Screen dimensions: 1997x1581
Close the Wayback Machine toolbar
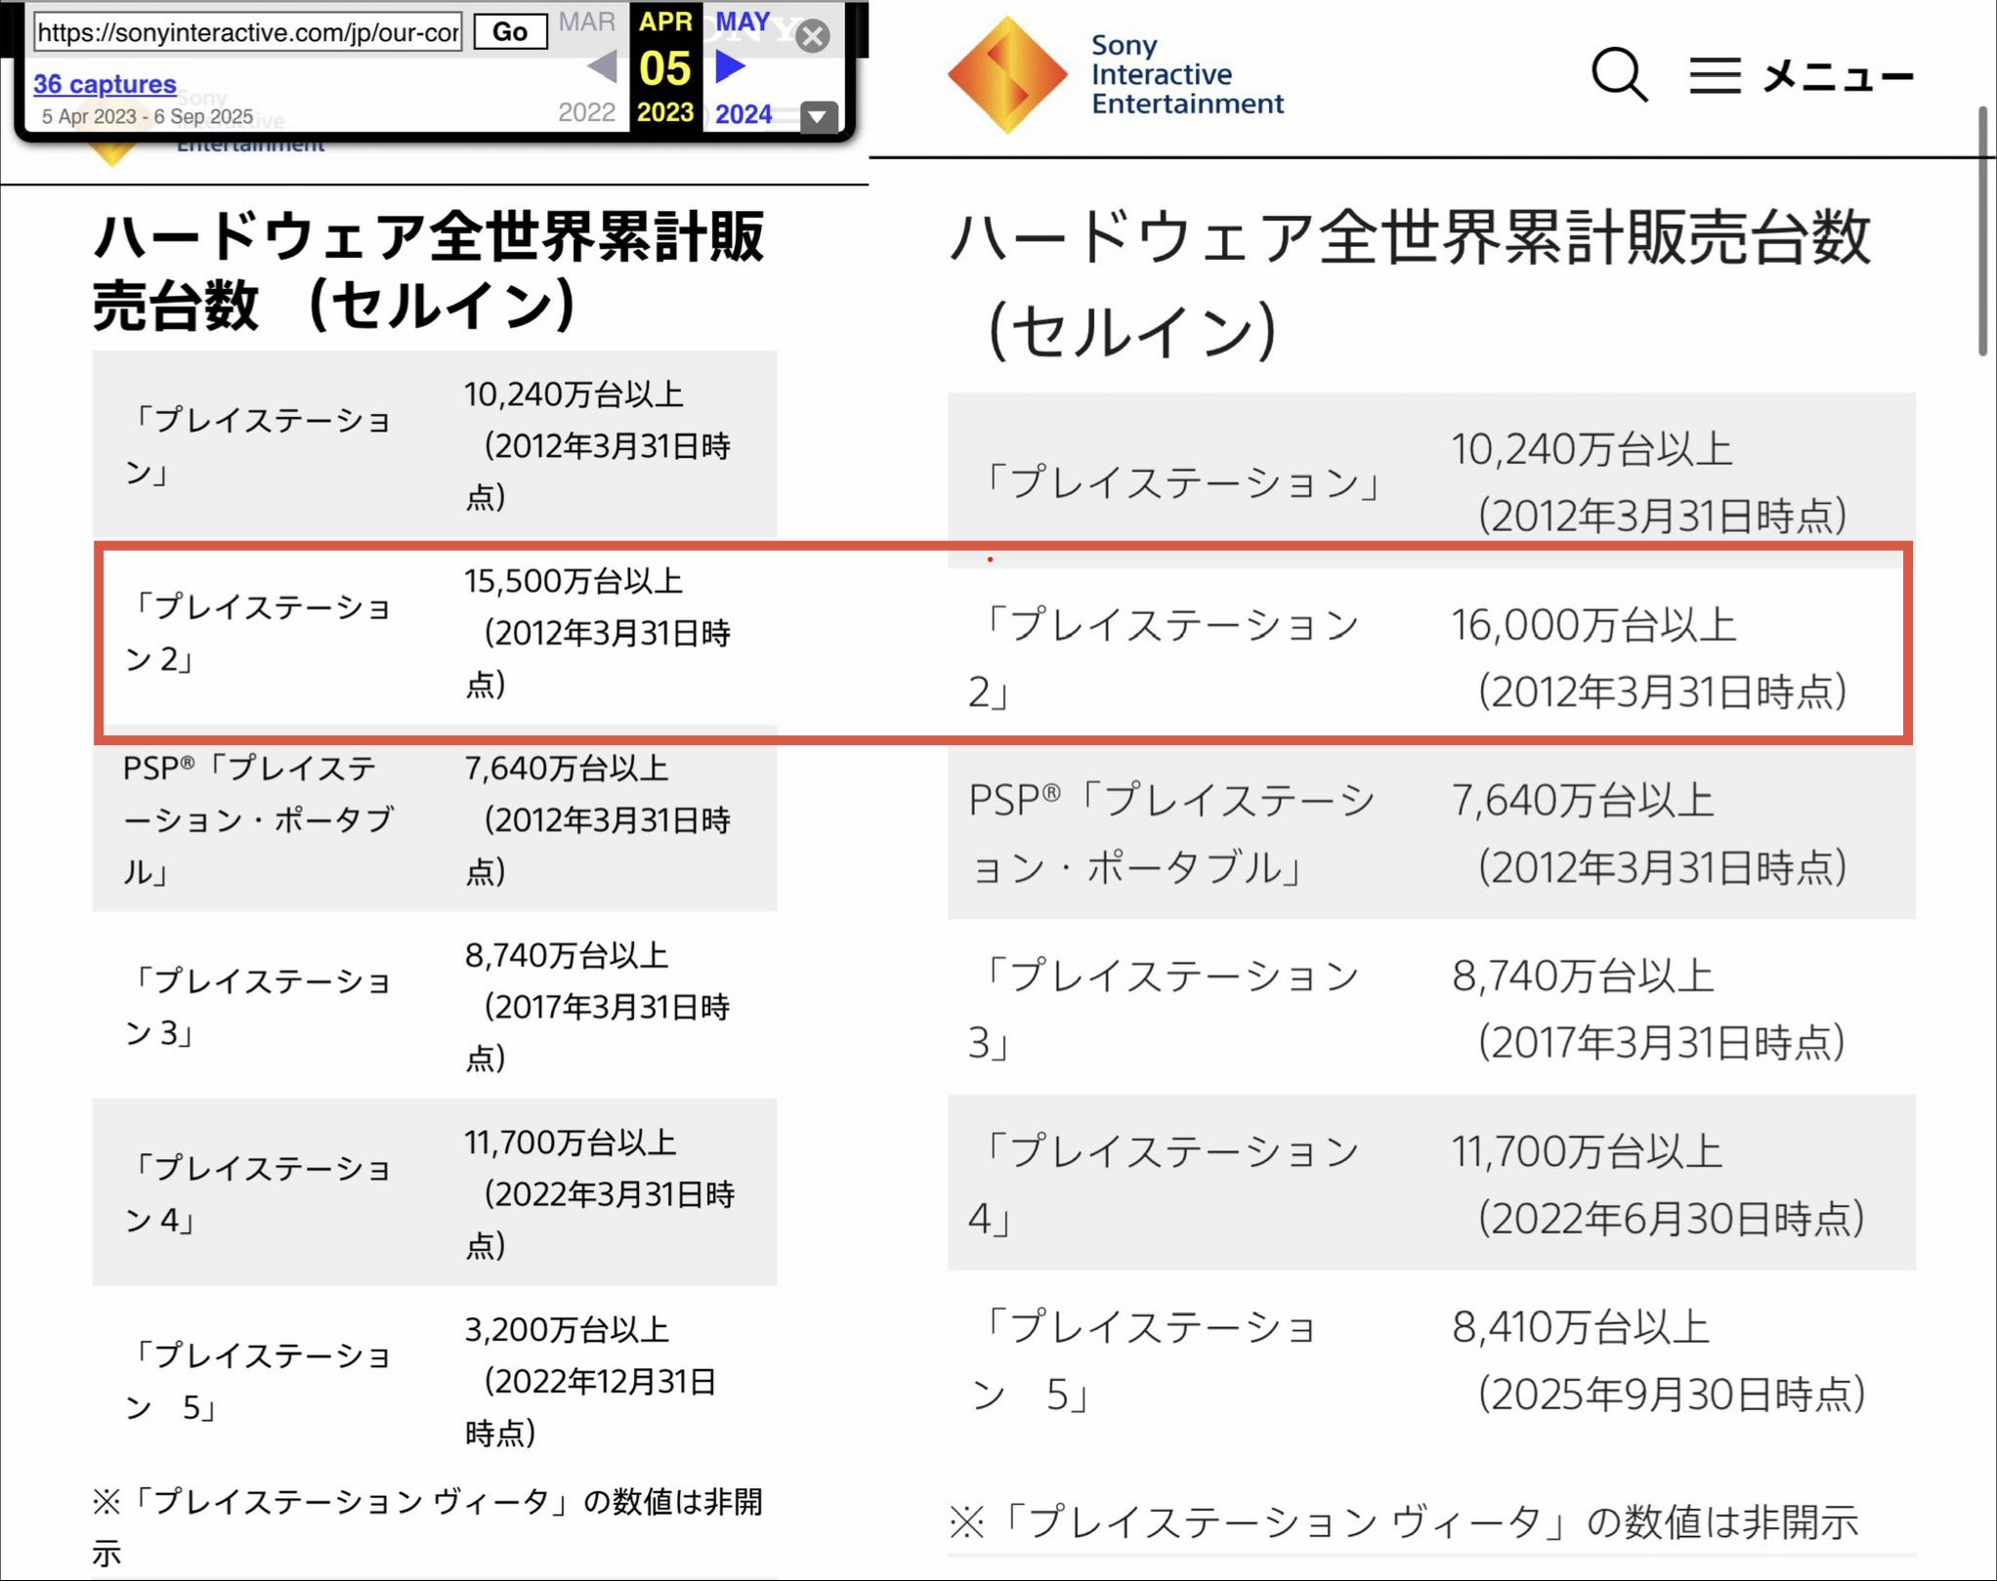pyautogui.click(x=812, y=36)
